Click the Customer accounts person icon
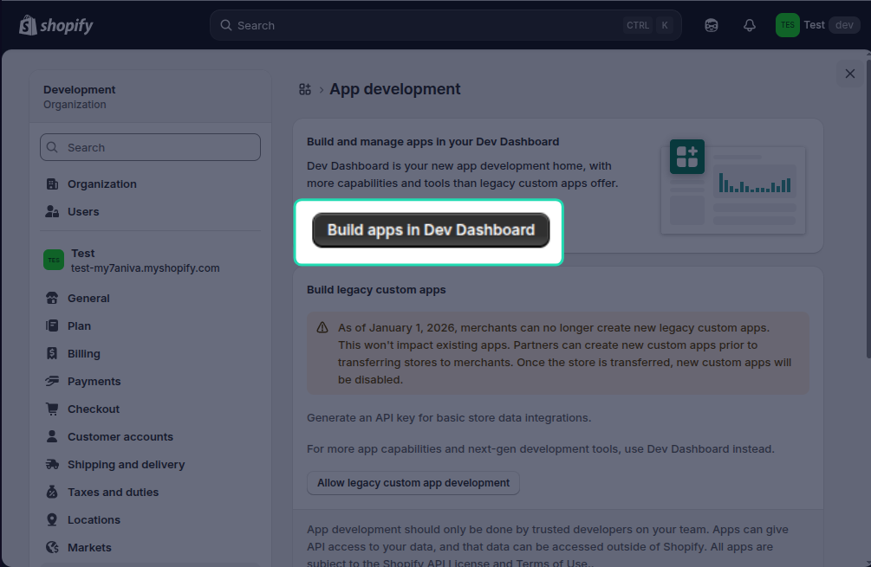This screenshot has width=871, height=567. 52,436
